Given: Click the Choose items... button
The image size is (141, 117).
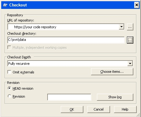Looking at the screenshot, I should point(112,72).
